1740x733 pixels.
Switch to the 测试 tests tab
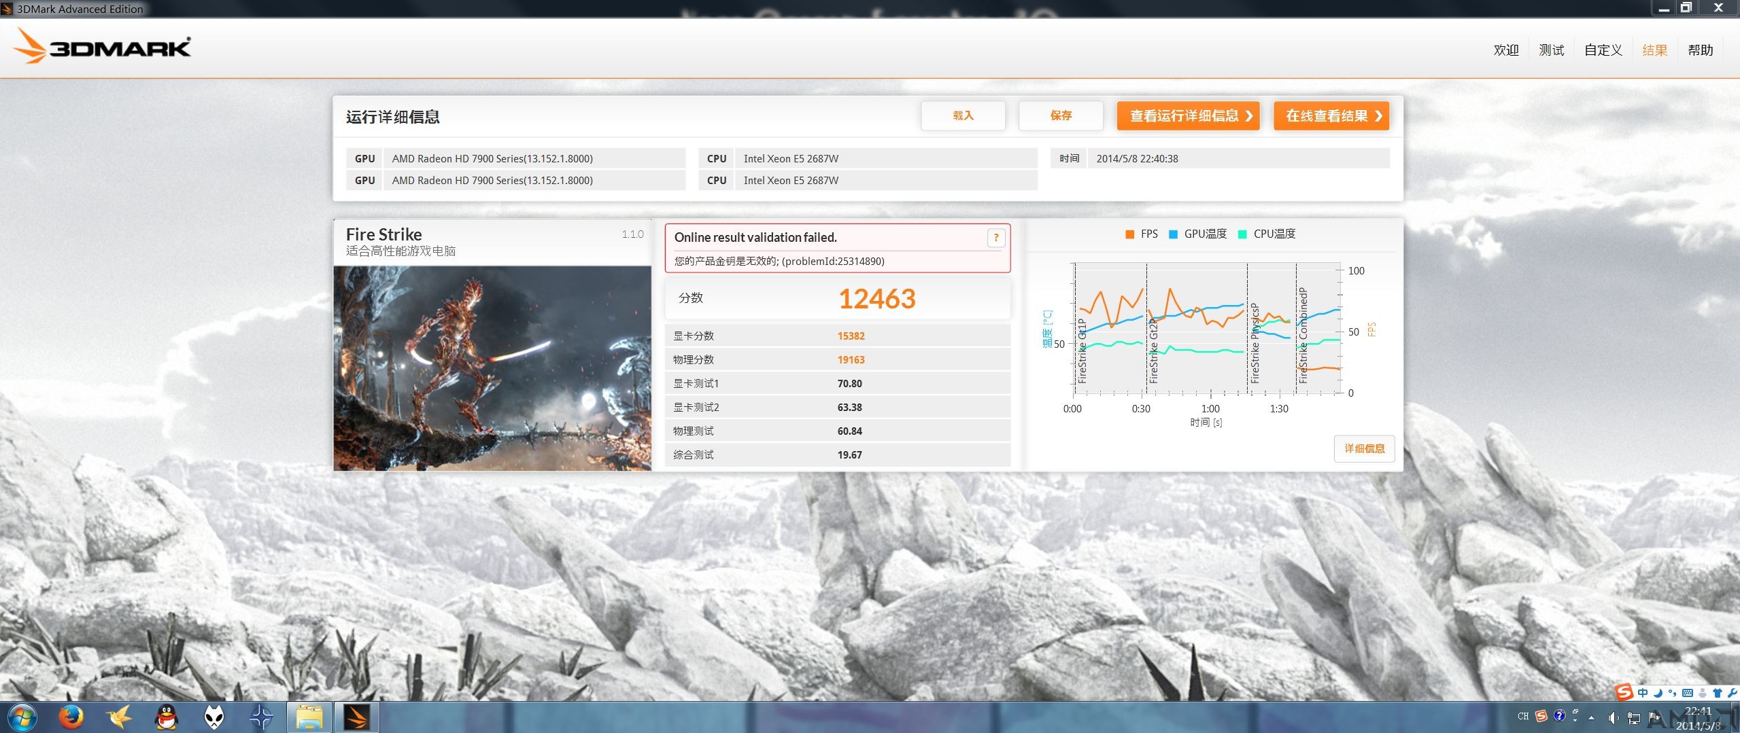(1552, 50)
